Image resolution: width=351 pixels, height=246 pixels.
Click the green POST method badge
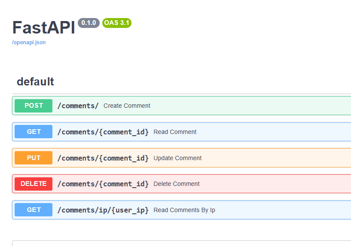click(x=34, y=106)
